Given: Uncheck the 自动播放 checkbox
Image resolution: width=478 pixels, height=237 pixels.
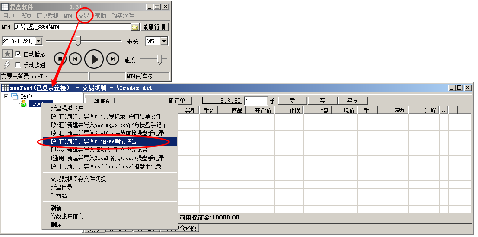Looking at the screenshot, I should click(19, 54).
